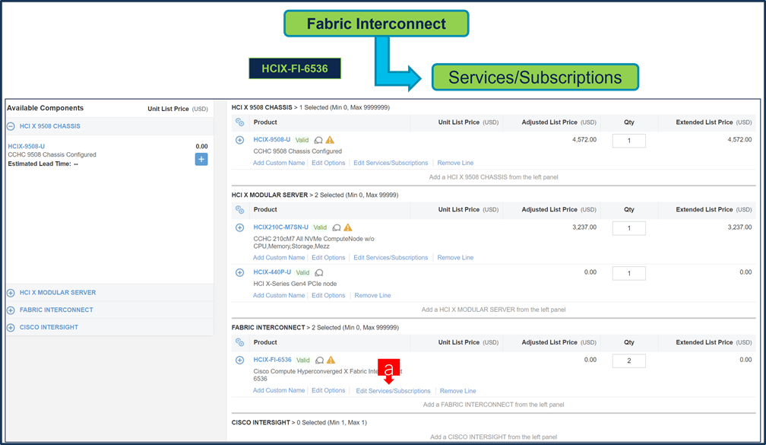Image resolution: width=766 pixels, height=445 pixels.
Task: Open HCIX-9508-U product link in chassis table
Action: (271, 140)
